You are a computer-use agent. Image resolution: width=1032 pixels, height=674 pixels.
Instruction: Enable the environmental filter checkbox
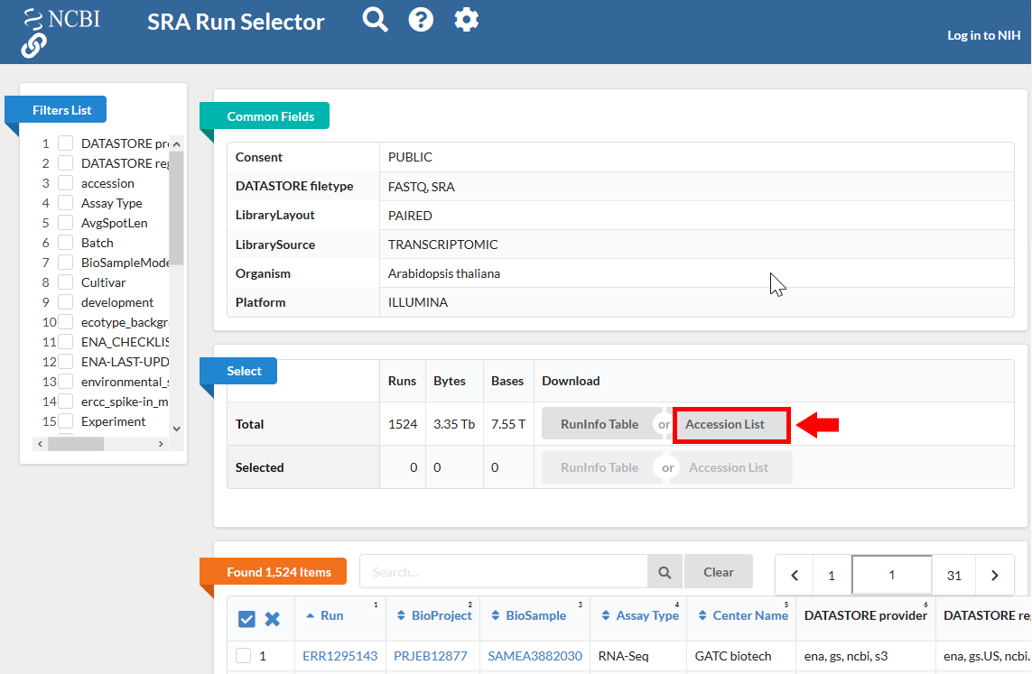65,382
